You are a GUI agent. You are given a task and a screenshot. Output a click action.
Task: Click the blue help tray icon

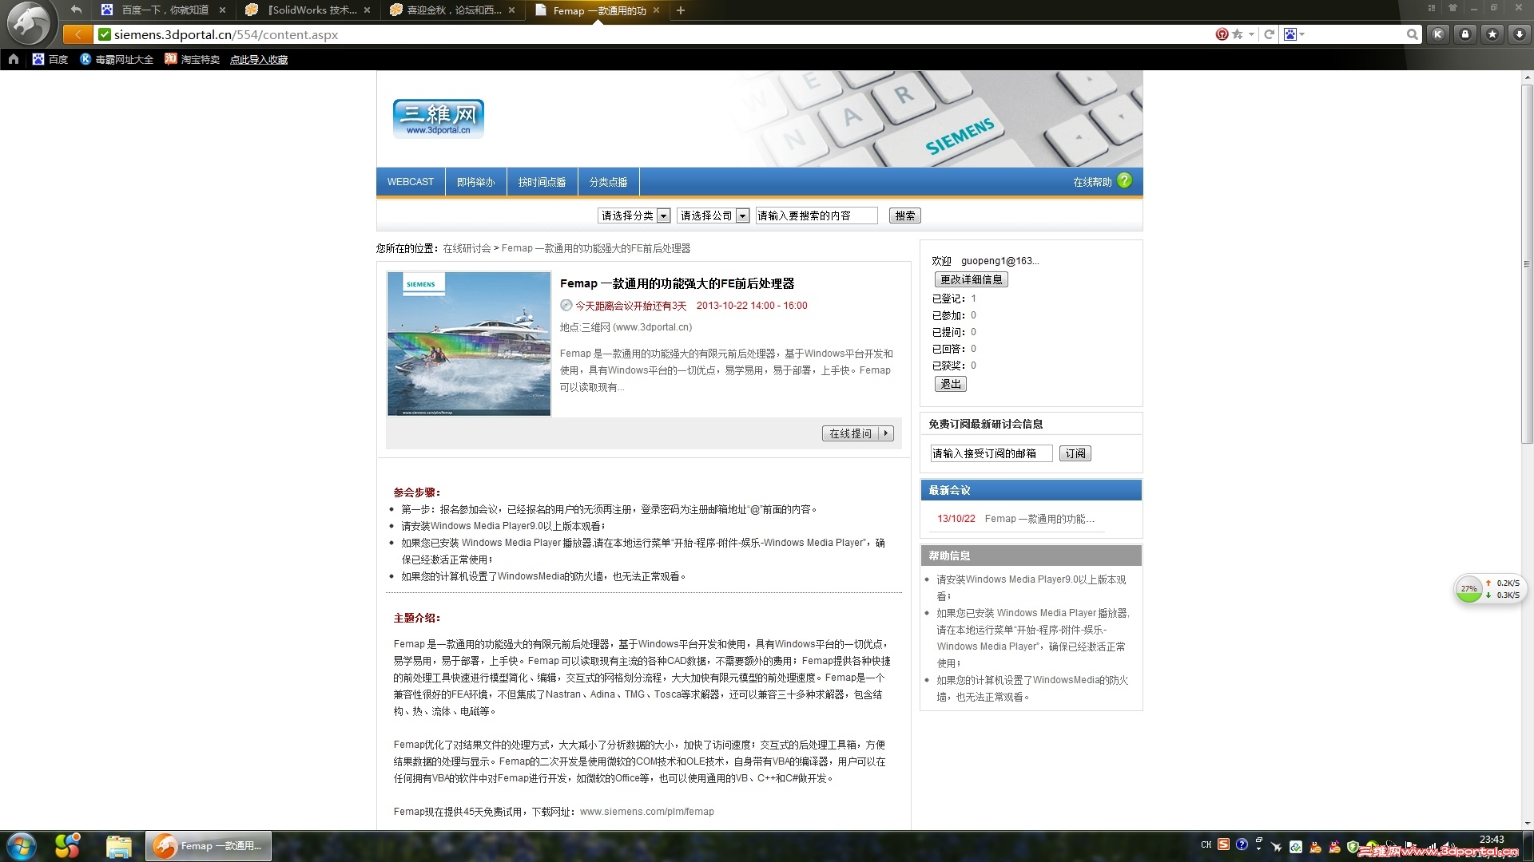(1242, 844)
